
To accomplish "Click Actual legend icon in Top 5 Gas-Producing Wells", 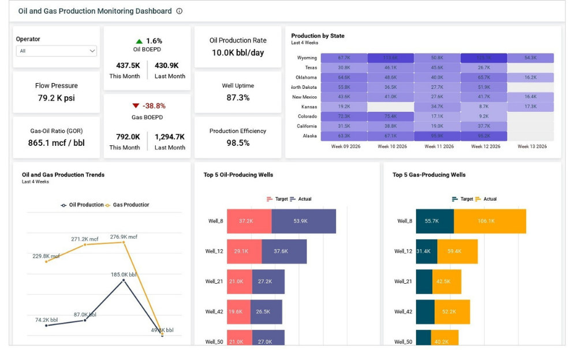I will [x=478, y=199].
